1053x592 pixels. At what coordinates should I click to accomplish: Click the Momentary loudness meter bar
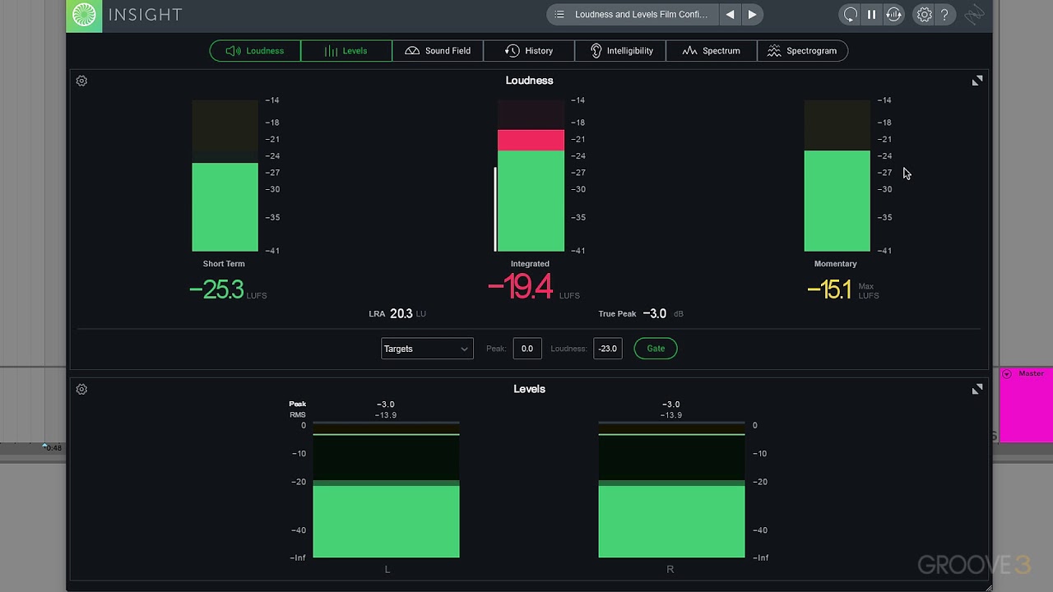pos(837,176)
